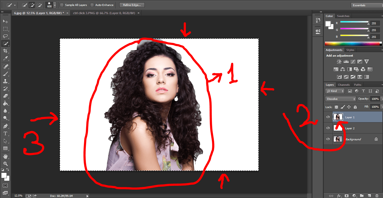This screenshot has width=383, height=198.
Task: Open the Brightness/Contrast adjustment icon
Action: tap(339, 61)
